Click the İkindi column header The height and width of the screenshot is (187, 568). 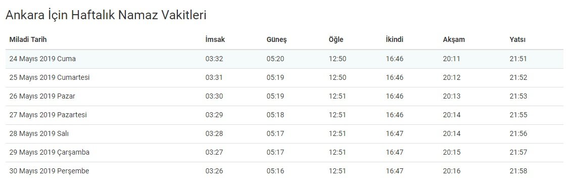pos(395,39)
